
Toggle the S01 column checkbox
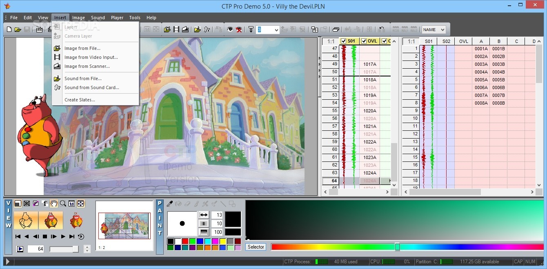(x=343, y=41)
